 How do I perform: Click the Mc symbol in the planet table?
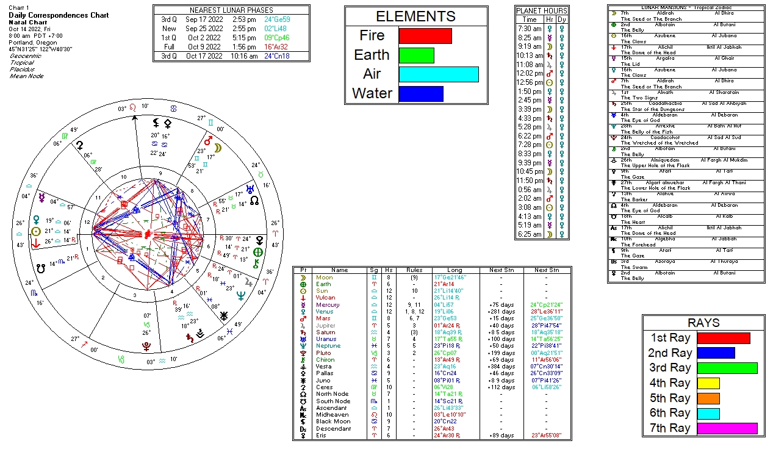pos(303,415)
